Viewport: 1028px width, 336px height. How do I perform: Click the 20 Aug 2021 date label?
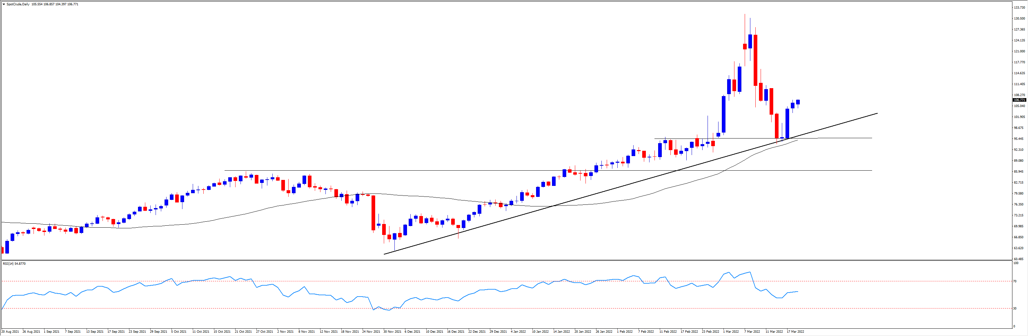[x=10, y=332]
